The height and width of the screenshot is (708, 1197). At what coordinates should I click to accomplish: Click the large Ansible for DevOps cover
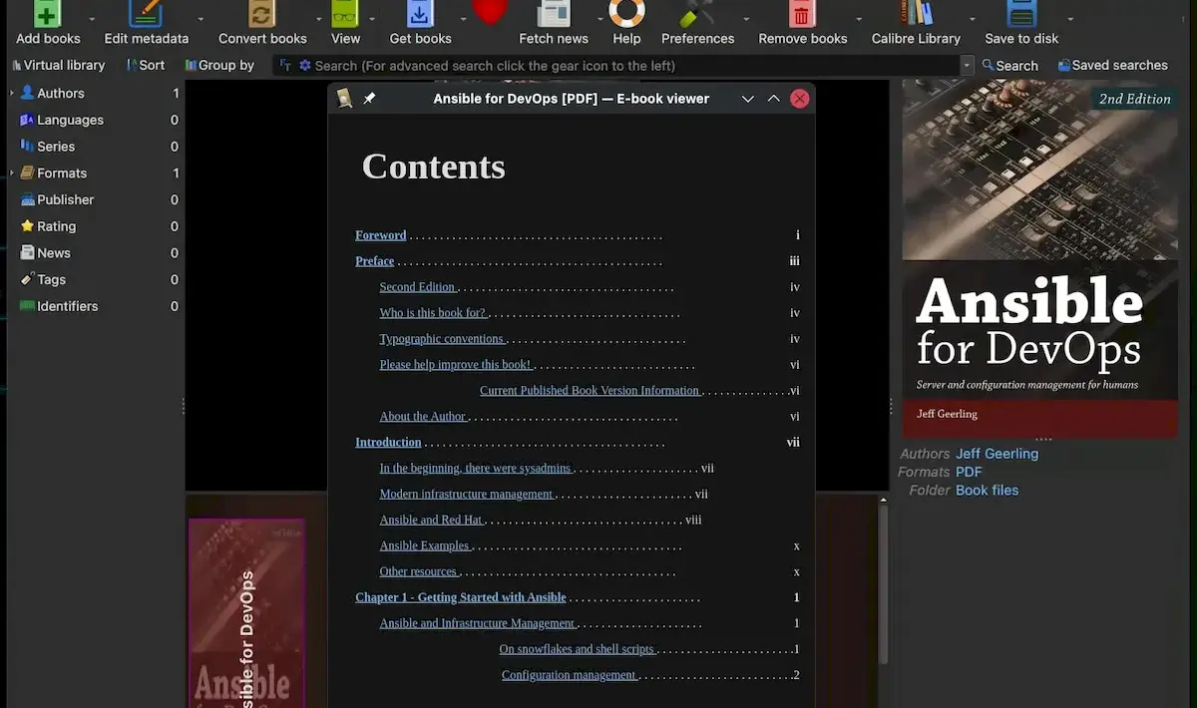pyautogui.click(x=1040, y=258)
